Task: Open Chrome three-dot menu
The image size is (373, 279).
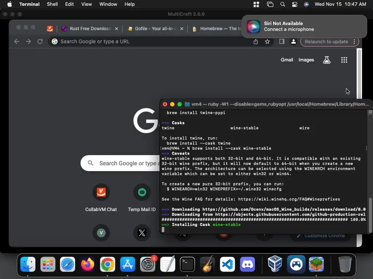Action: pos(354,41)
